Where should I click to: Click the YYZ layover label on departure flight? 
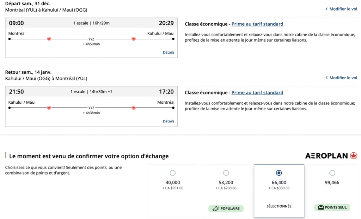(x=91, y=39)
